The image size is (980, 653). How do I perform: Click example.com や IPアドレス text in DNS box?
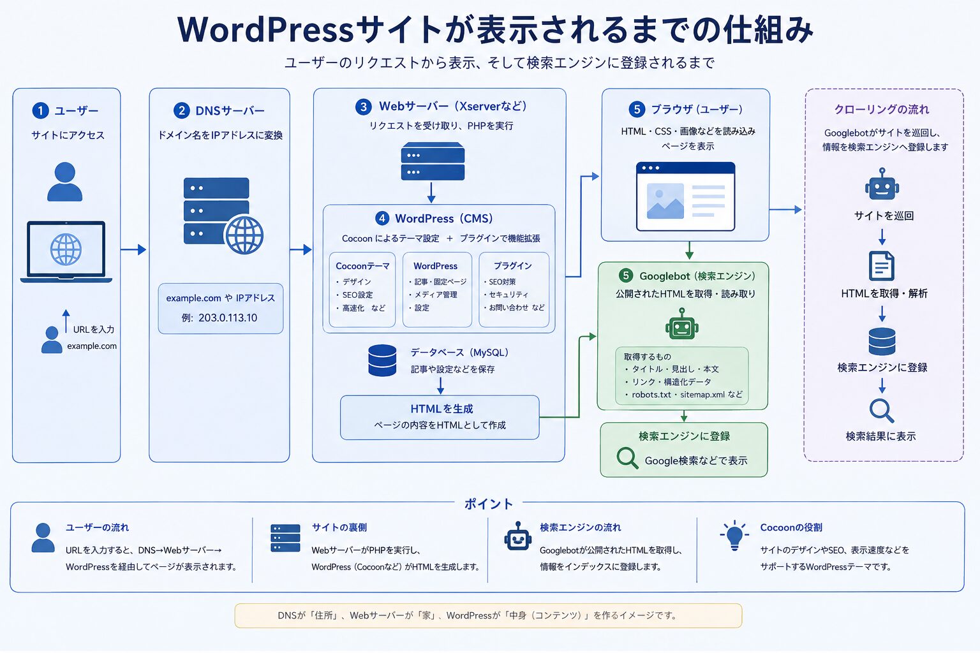pos(220,298)
